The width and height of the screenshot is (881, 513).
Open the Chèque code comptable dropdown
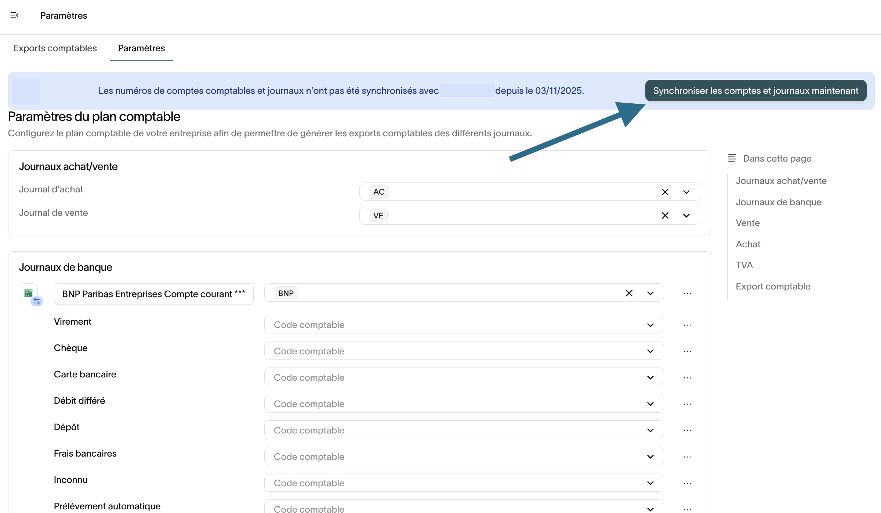click(x=650, y=351)
